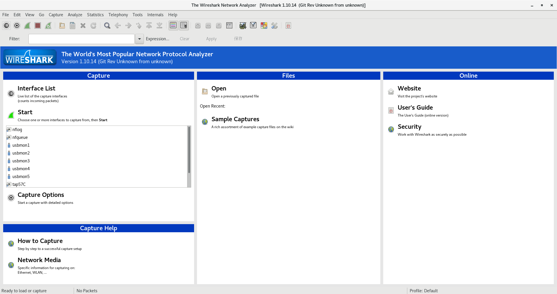Visit the project Website link
Image resolution: width=557 pixels, height=294 pixels.
[x=409, y=88]
